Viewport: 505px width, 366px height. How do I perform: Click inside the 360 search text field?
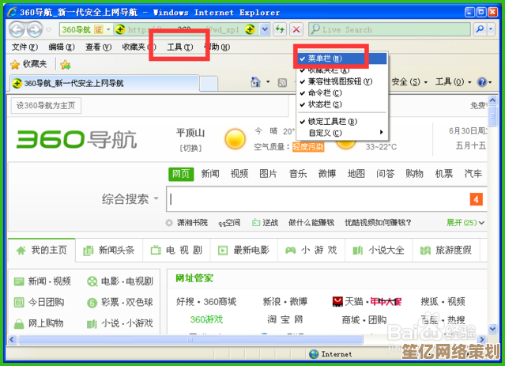coord(316,199)
